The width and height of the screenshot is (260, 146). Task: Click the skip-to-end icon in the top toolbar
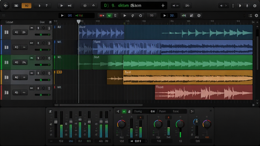70,6
